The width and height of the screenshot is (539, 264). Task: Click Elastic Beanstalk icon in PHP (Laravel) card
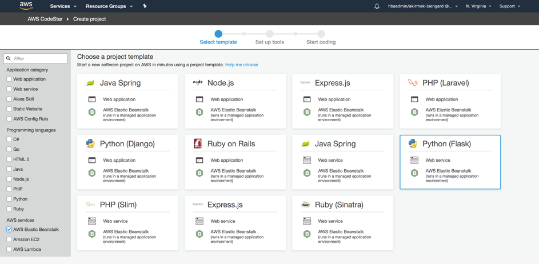click(414, 112)
